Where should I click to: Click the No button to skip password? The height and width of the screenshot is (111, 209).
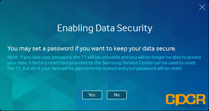pos(117,95)
